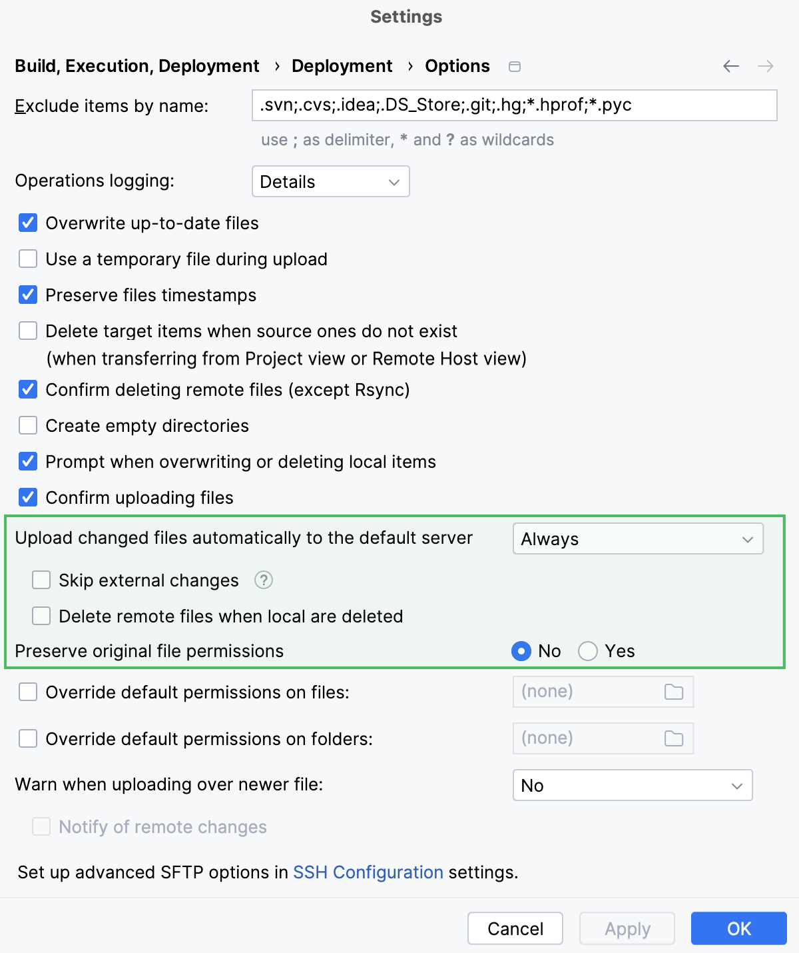Screen dimensions: 799x953
Task: Enable Delete remote files when local are deleted
Action: (x=41, y=616)
